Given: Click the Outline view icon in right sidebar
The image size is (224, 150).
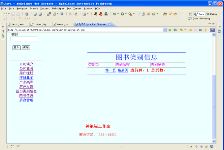Looking at the screenshot, I should (220, 31).
